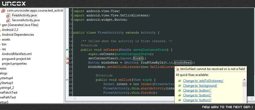Viewport: 255px width, 110px height.
Task: Click the onCreate method name
Action: tap(111, 50)
